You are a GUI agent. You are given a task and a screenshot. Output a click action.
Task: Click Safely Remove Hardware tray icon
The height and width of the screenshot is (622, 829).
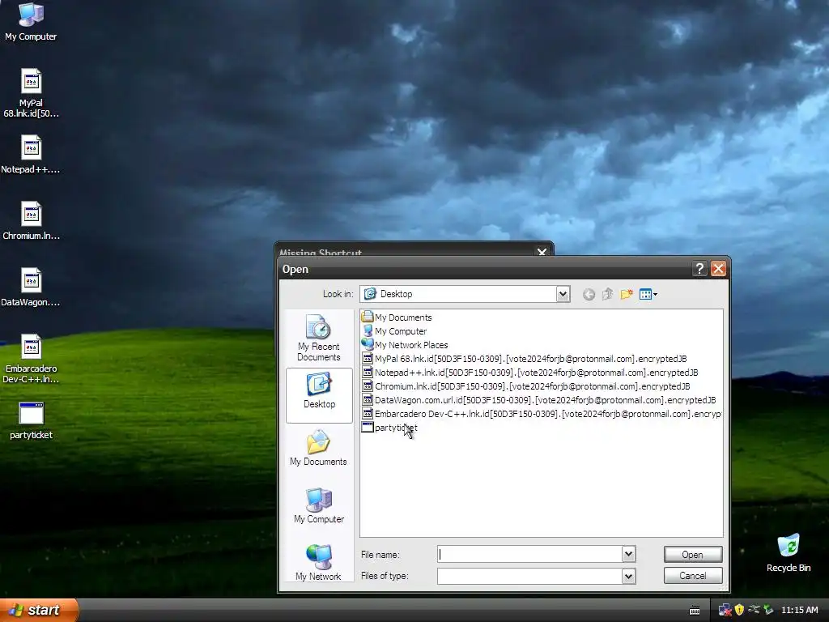pyautogui.click(x=754, y=610)
